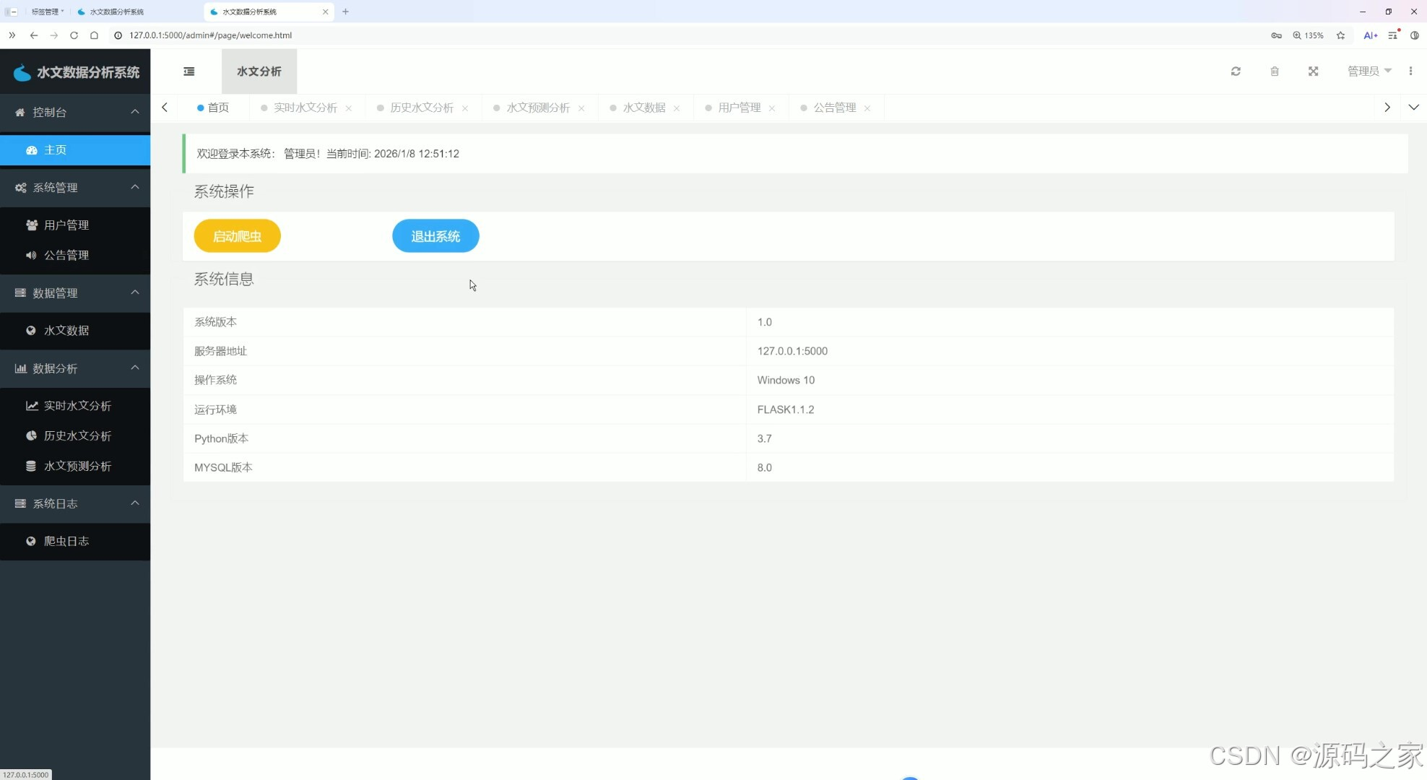Close the 公告管理 tab

coord(867,108)
